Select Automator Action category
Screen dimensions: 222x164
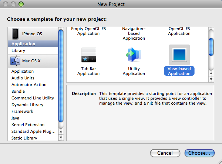tap(29, 85)
